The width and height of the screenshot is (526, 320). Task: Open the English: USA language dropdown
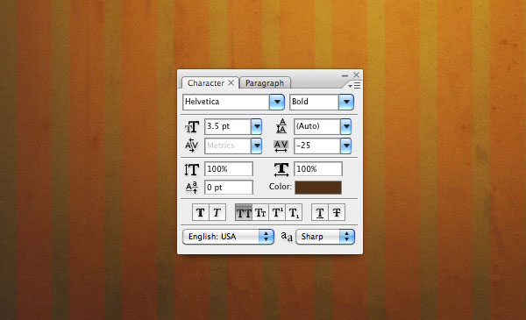point(229,237)
